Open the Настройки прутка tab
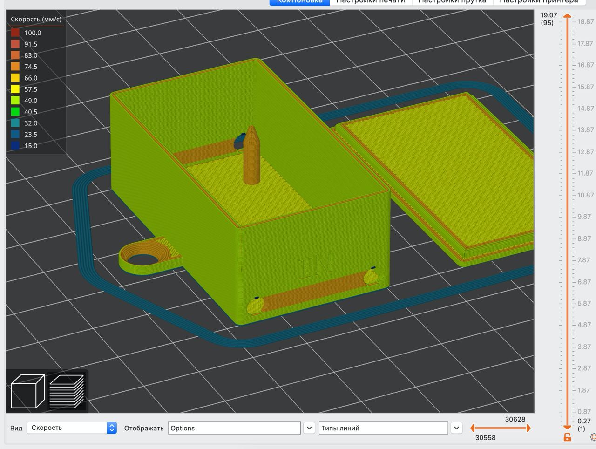Image resolution: width=596 pixels, height=449 pixels. [452, 2]
